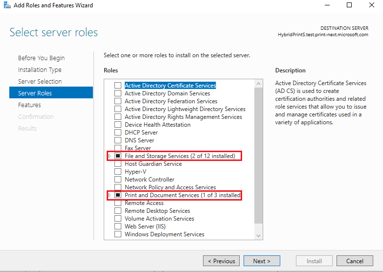
Task: Select the 'Windows Deployment Services' role label
Action: [x=164, y=234]
